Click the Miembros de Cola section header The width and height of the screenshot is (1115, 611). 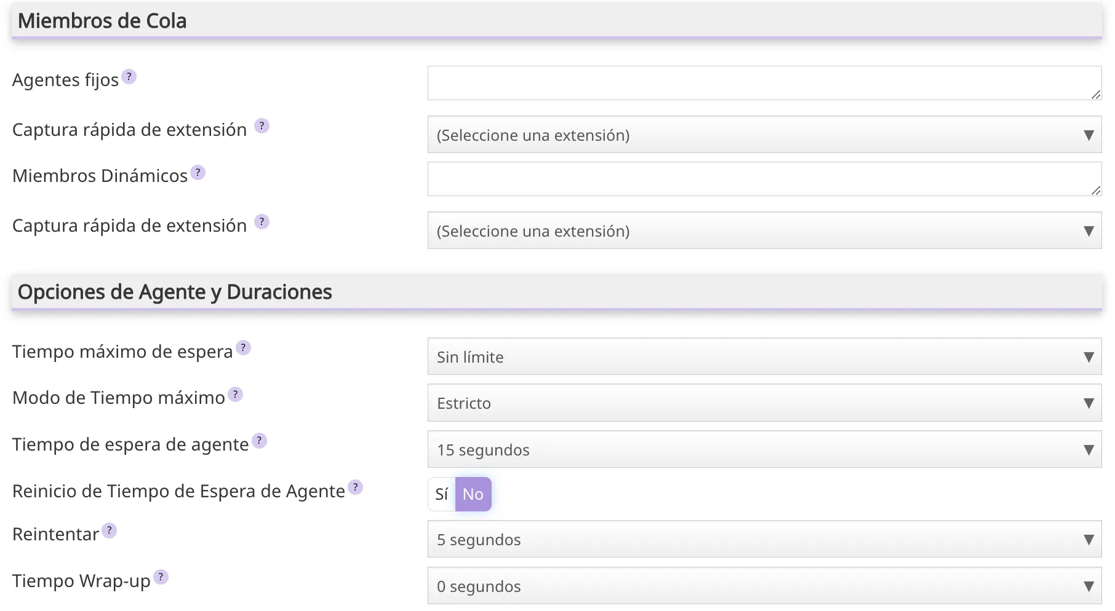pyautogui.click(x=102, y=21)
